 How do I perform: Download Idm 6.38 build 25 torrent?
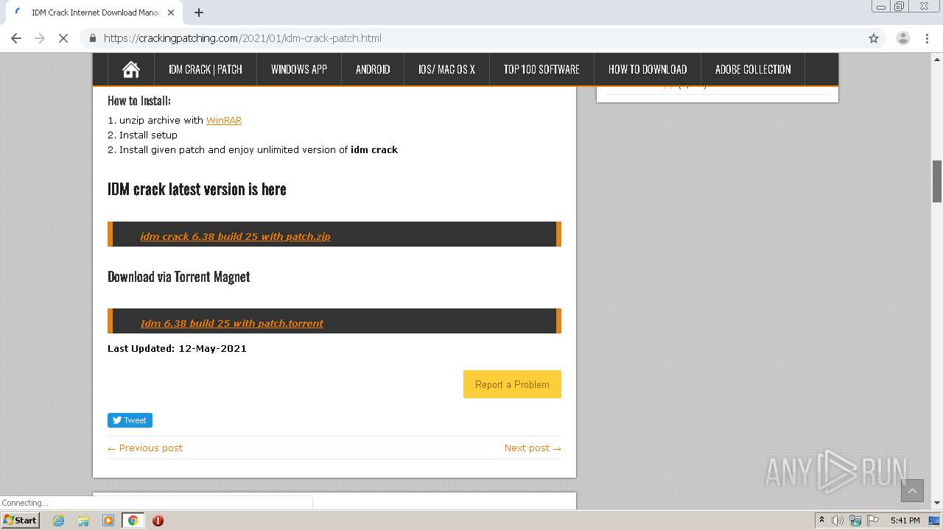click(232, 323)
